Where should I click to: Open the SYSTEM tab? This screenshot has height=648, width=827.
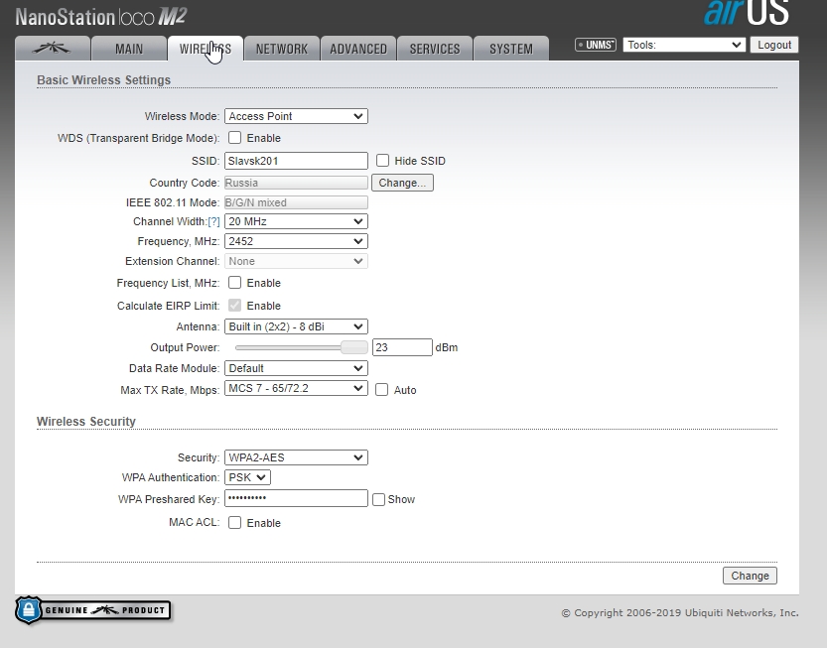pos(511,49)
